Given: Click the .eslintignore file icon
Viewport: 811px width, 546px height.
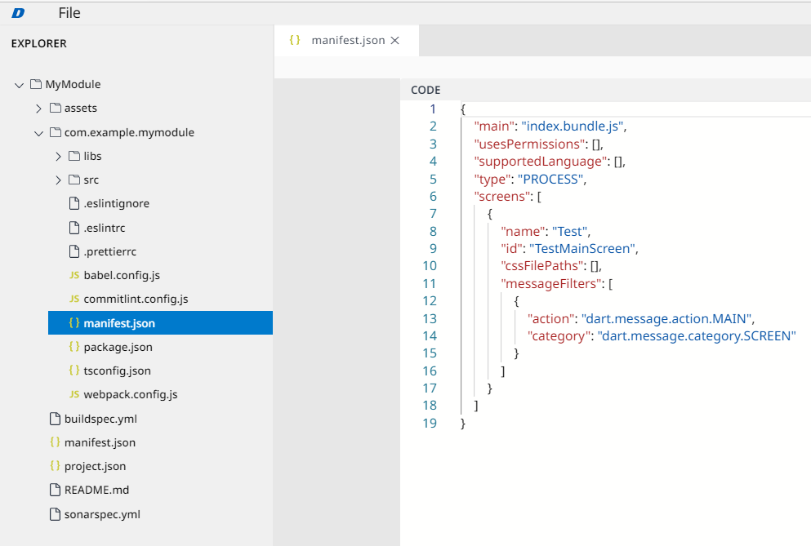Looking at the screenshot, I should (x=74, y=203).
